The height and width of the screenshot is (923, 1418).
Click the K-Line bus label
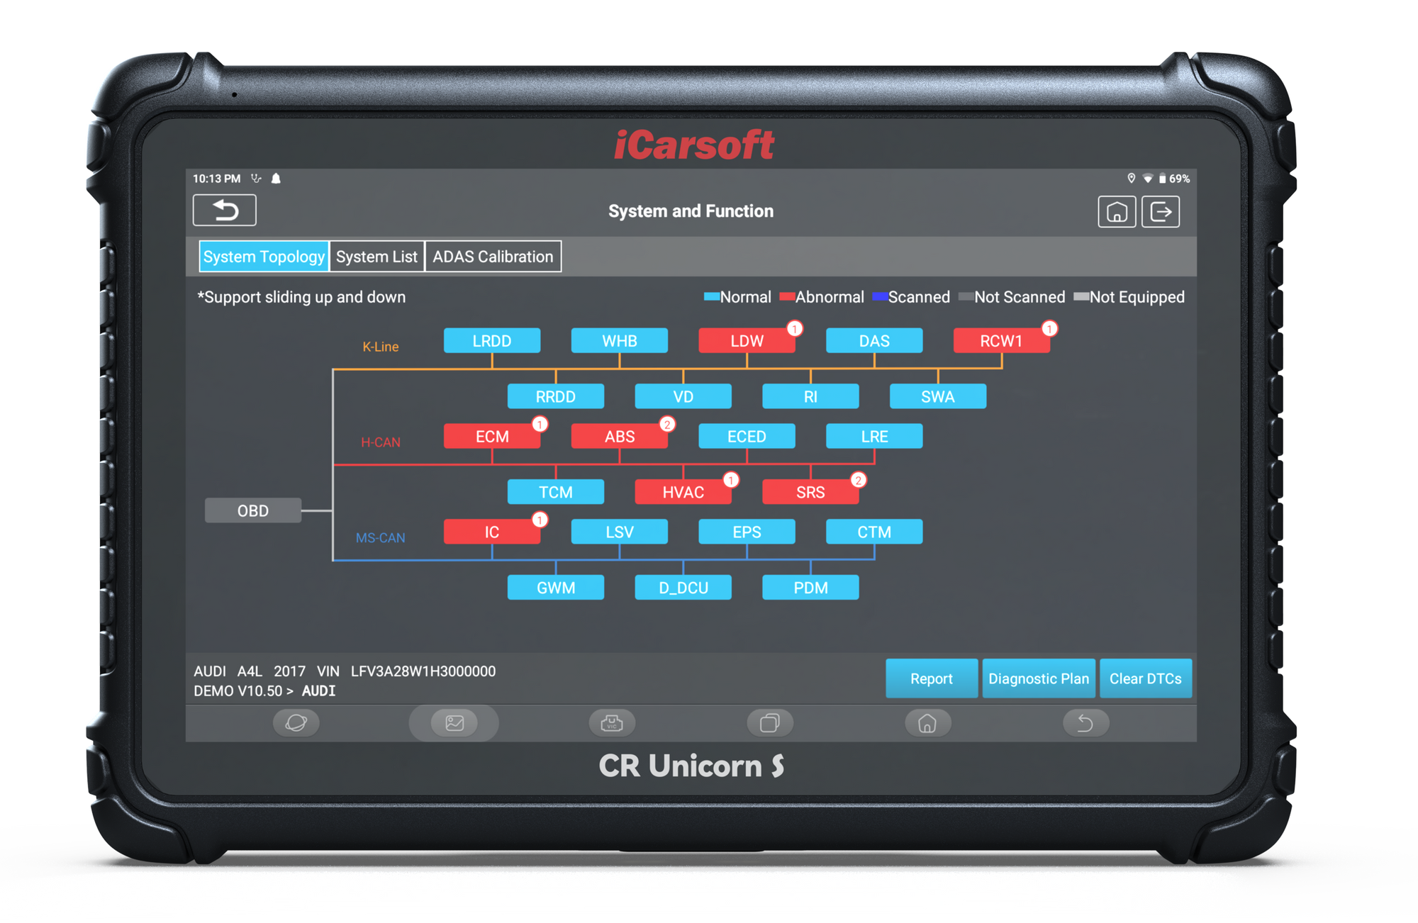click(x=380, y=347)
